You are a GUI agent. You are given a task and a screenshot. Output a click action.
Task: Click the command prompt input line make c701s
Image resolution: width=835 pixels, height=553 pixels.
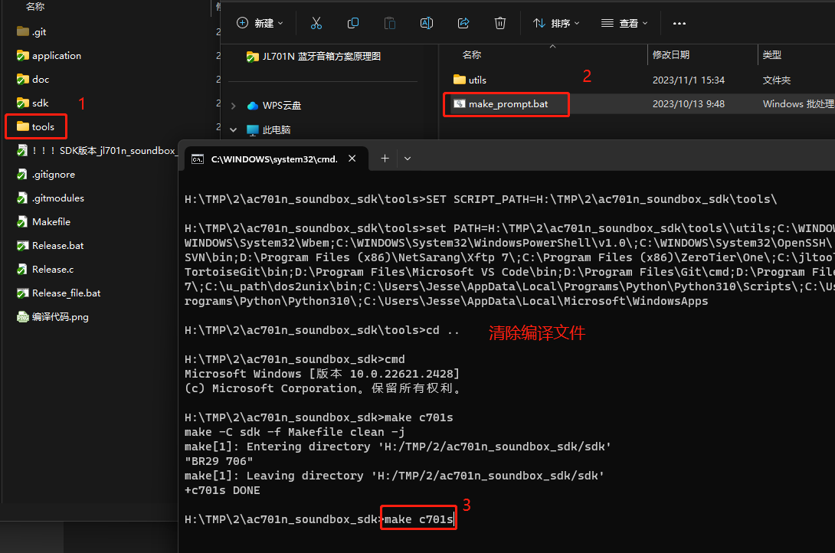coord(418,519)
